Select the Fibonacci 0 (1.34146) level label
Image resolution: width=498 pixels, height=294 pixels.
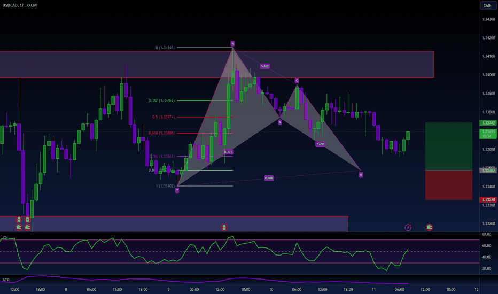pyautogui.click(x=165, y=48)
